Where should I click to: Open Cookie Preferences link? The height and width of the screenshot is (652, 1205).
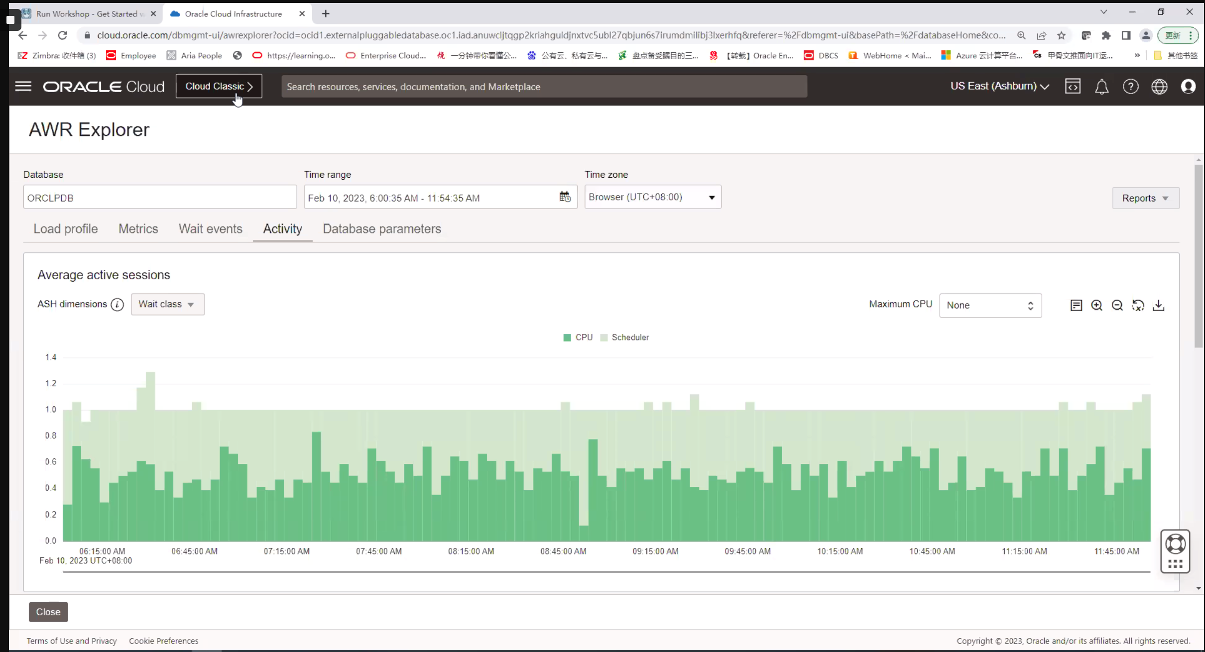tap(163, 641)
